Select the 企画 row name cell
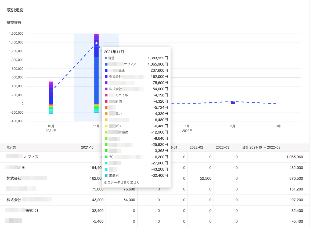This screenshot has height=227, width=310. tap(39, 168)
